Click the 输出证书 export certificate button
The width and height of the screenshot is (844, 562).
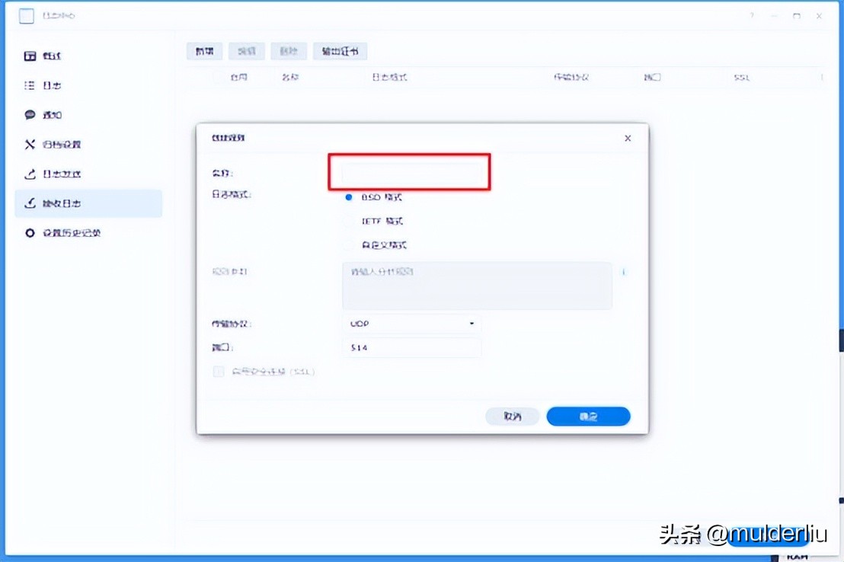340,51
